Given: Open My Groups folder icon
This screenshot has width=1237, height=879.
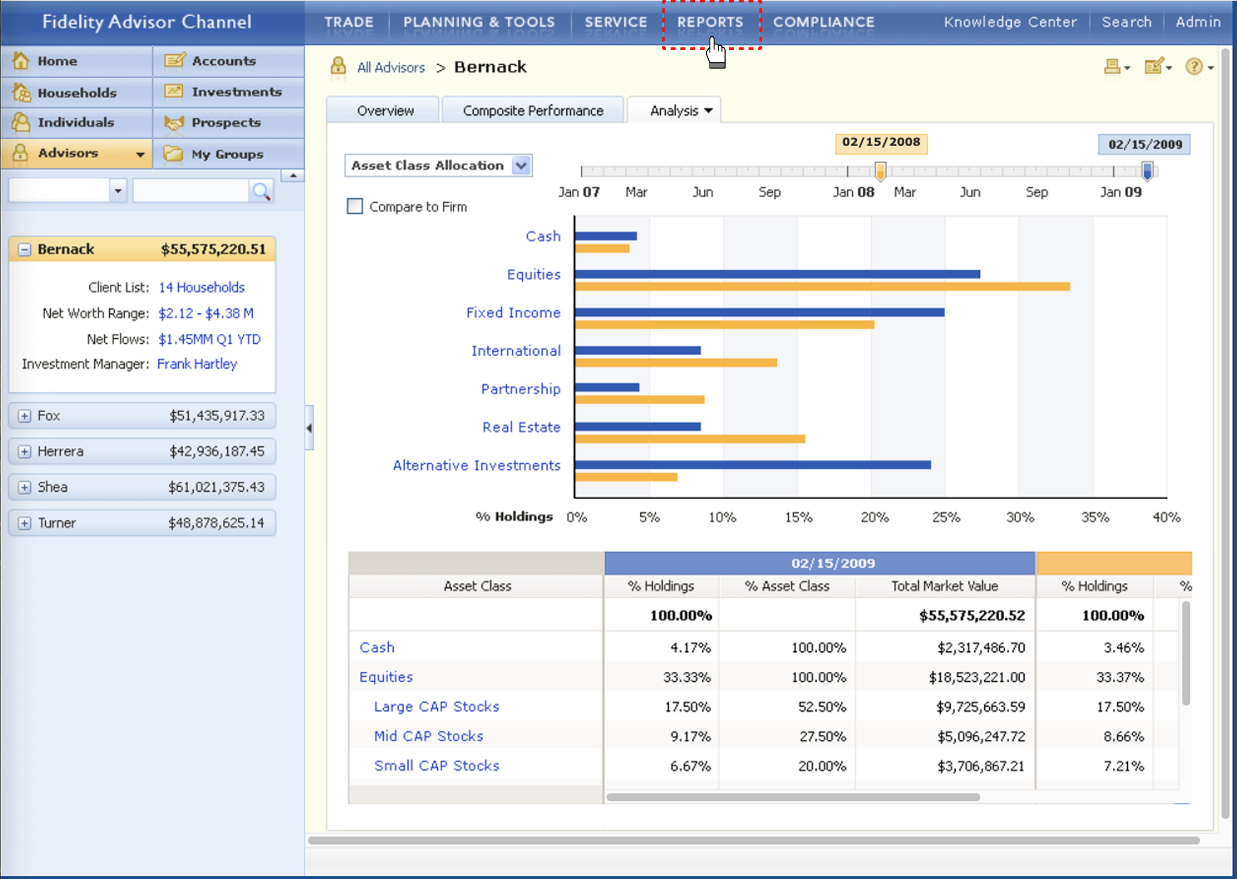Looking at the screenshot, I should point(172,154).
